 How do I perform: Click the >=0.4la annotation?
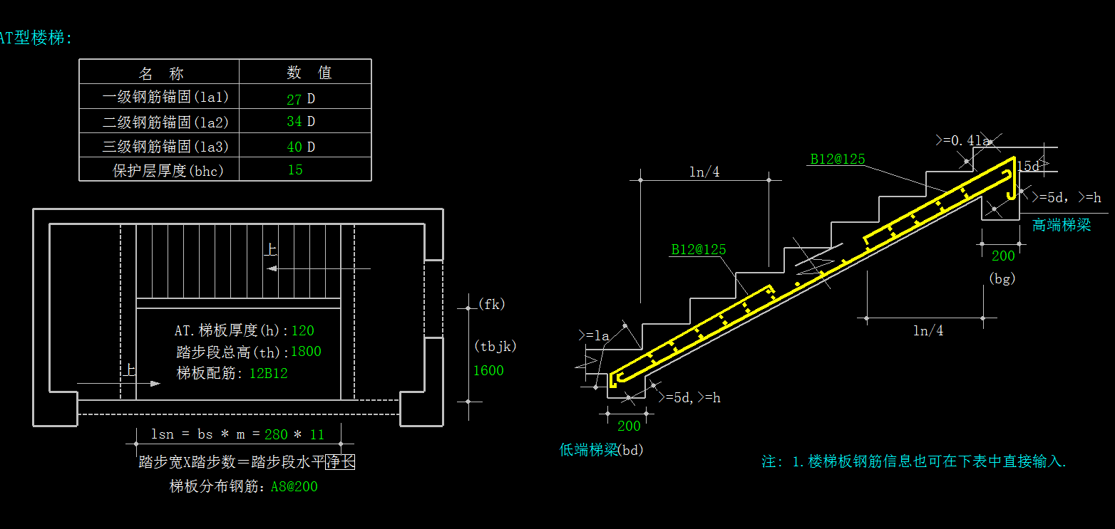(x=962, y=141)
